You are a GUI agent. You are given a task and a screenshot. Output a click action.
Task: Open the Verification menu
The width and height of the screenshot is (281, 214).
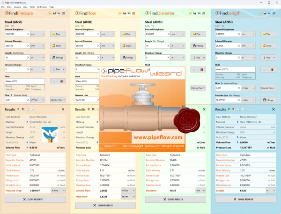coord(42,7)
